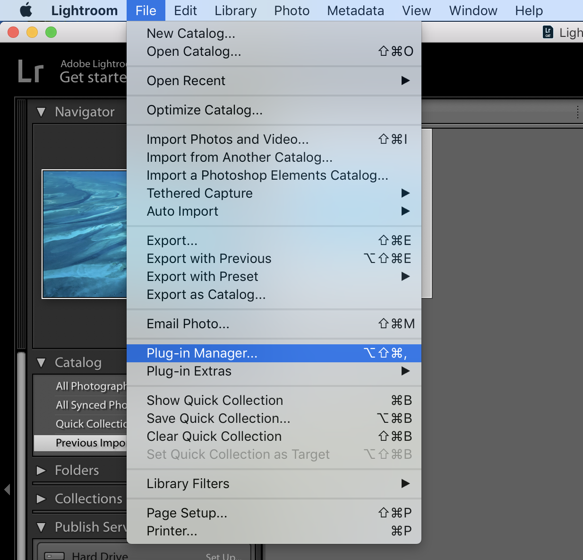Open the Window menu
Screen dimensions: 583x560
point(473,10)
